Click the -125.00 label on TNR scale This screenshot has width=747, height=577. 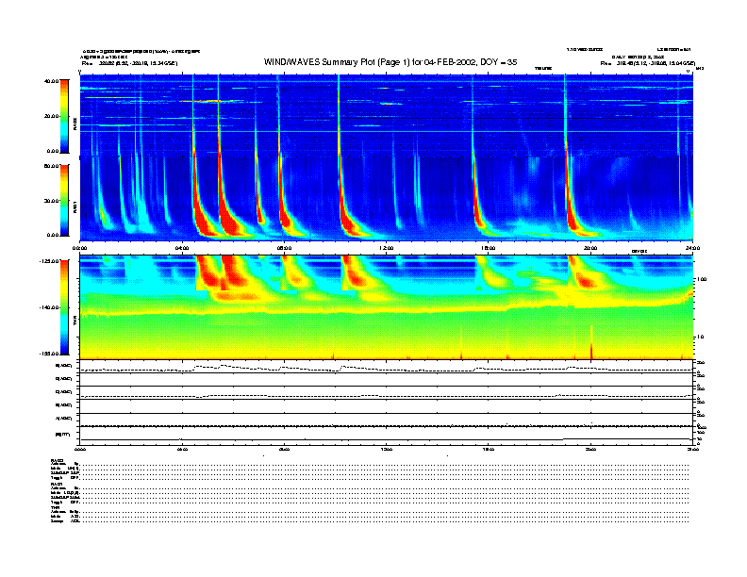coord(49,261)
